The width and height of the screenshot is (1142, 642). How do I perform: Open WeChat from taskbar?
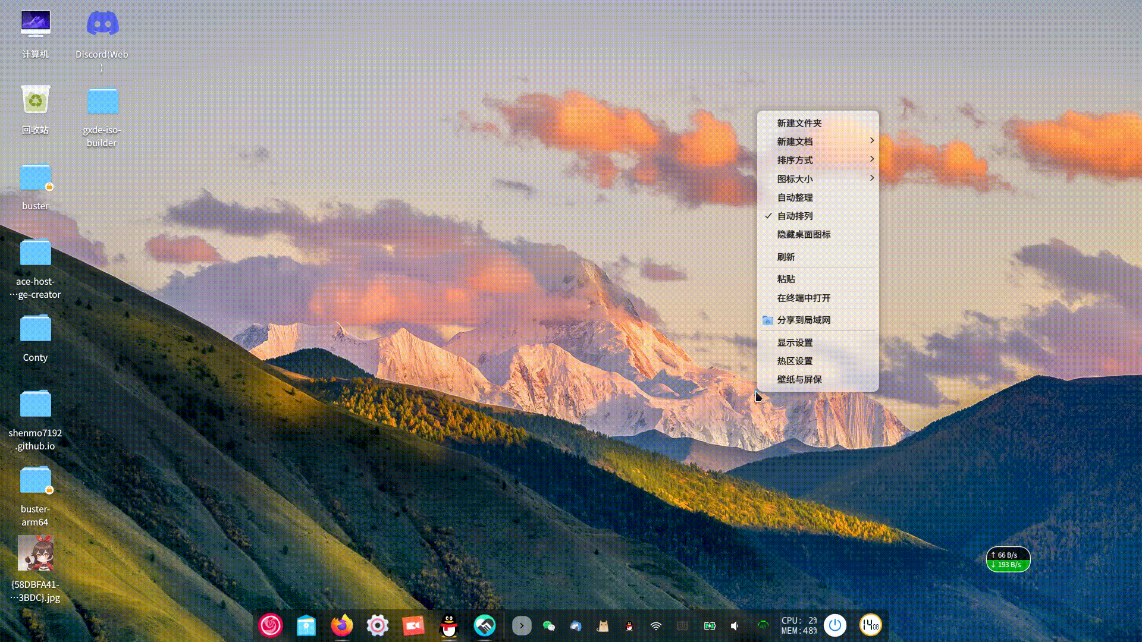[550, 625]
